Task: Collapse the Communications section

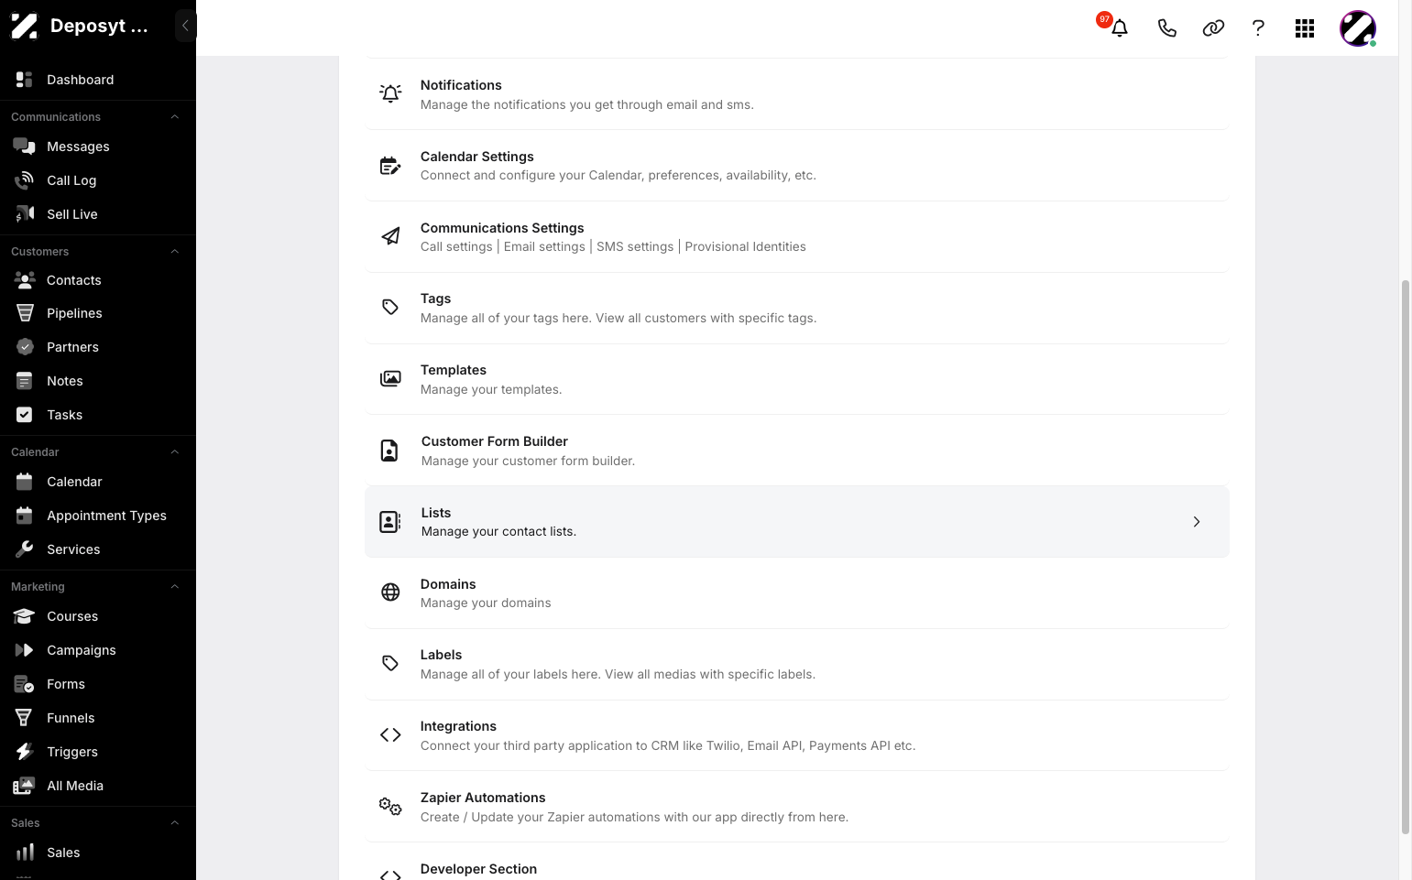Action: [x=174, y=117]
